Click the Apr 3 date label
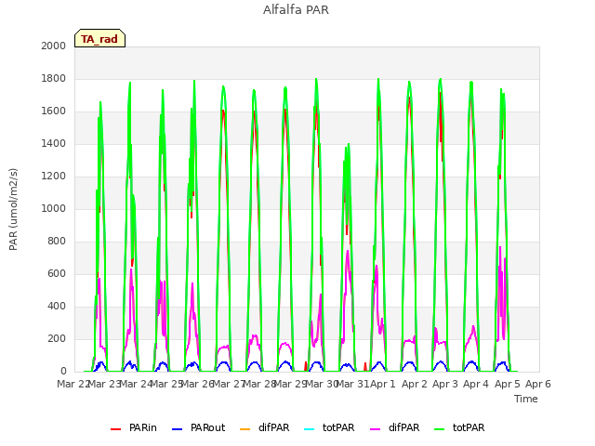Image resolution: width=595 pixels, height=446 pixels. (445, 384)
